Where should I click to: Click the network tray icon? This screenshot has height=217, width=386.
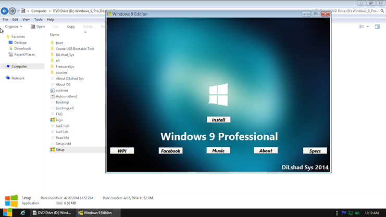click(x=351, y=213)
